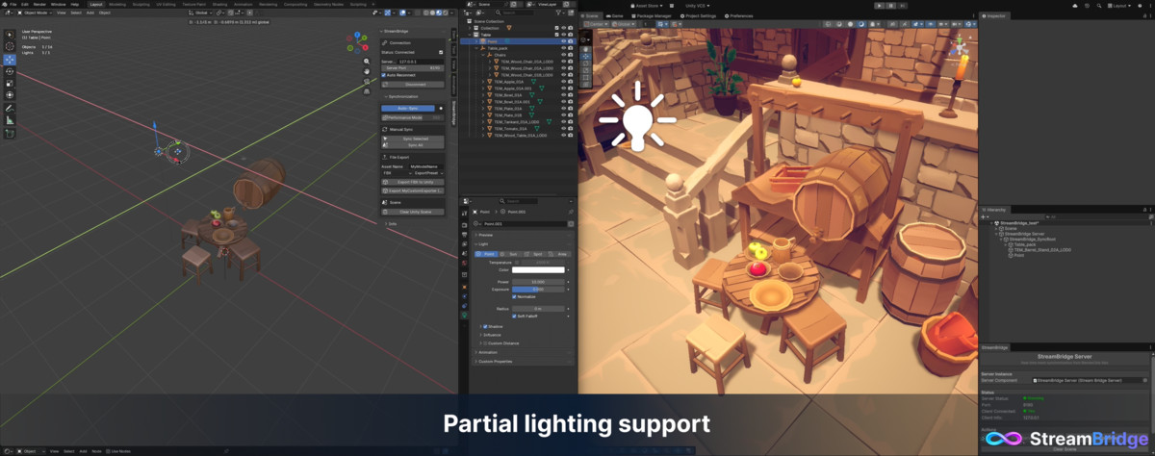Choose the Rotate tool in Blender's toolbar
The height and width of the screenshot is (456, 1155).
(x=10, y=71)
